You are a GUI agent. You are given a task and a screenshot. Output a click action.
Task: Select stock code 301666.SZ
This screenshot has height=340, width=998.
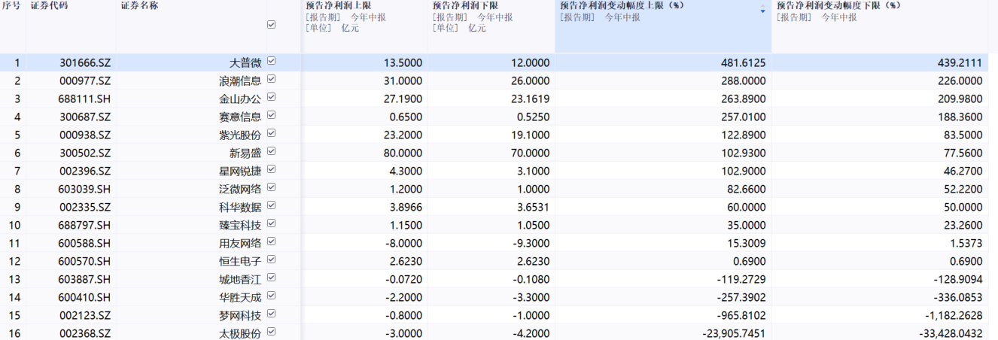tap(85, 62)
